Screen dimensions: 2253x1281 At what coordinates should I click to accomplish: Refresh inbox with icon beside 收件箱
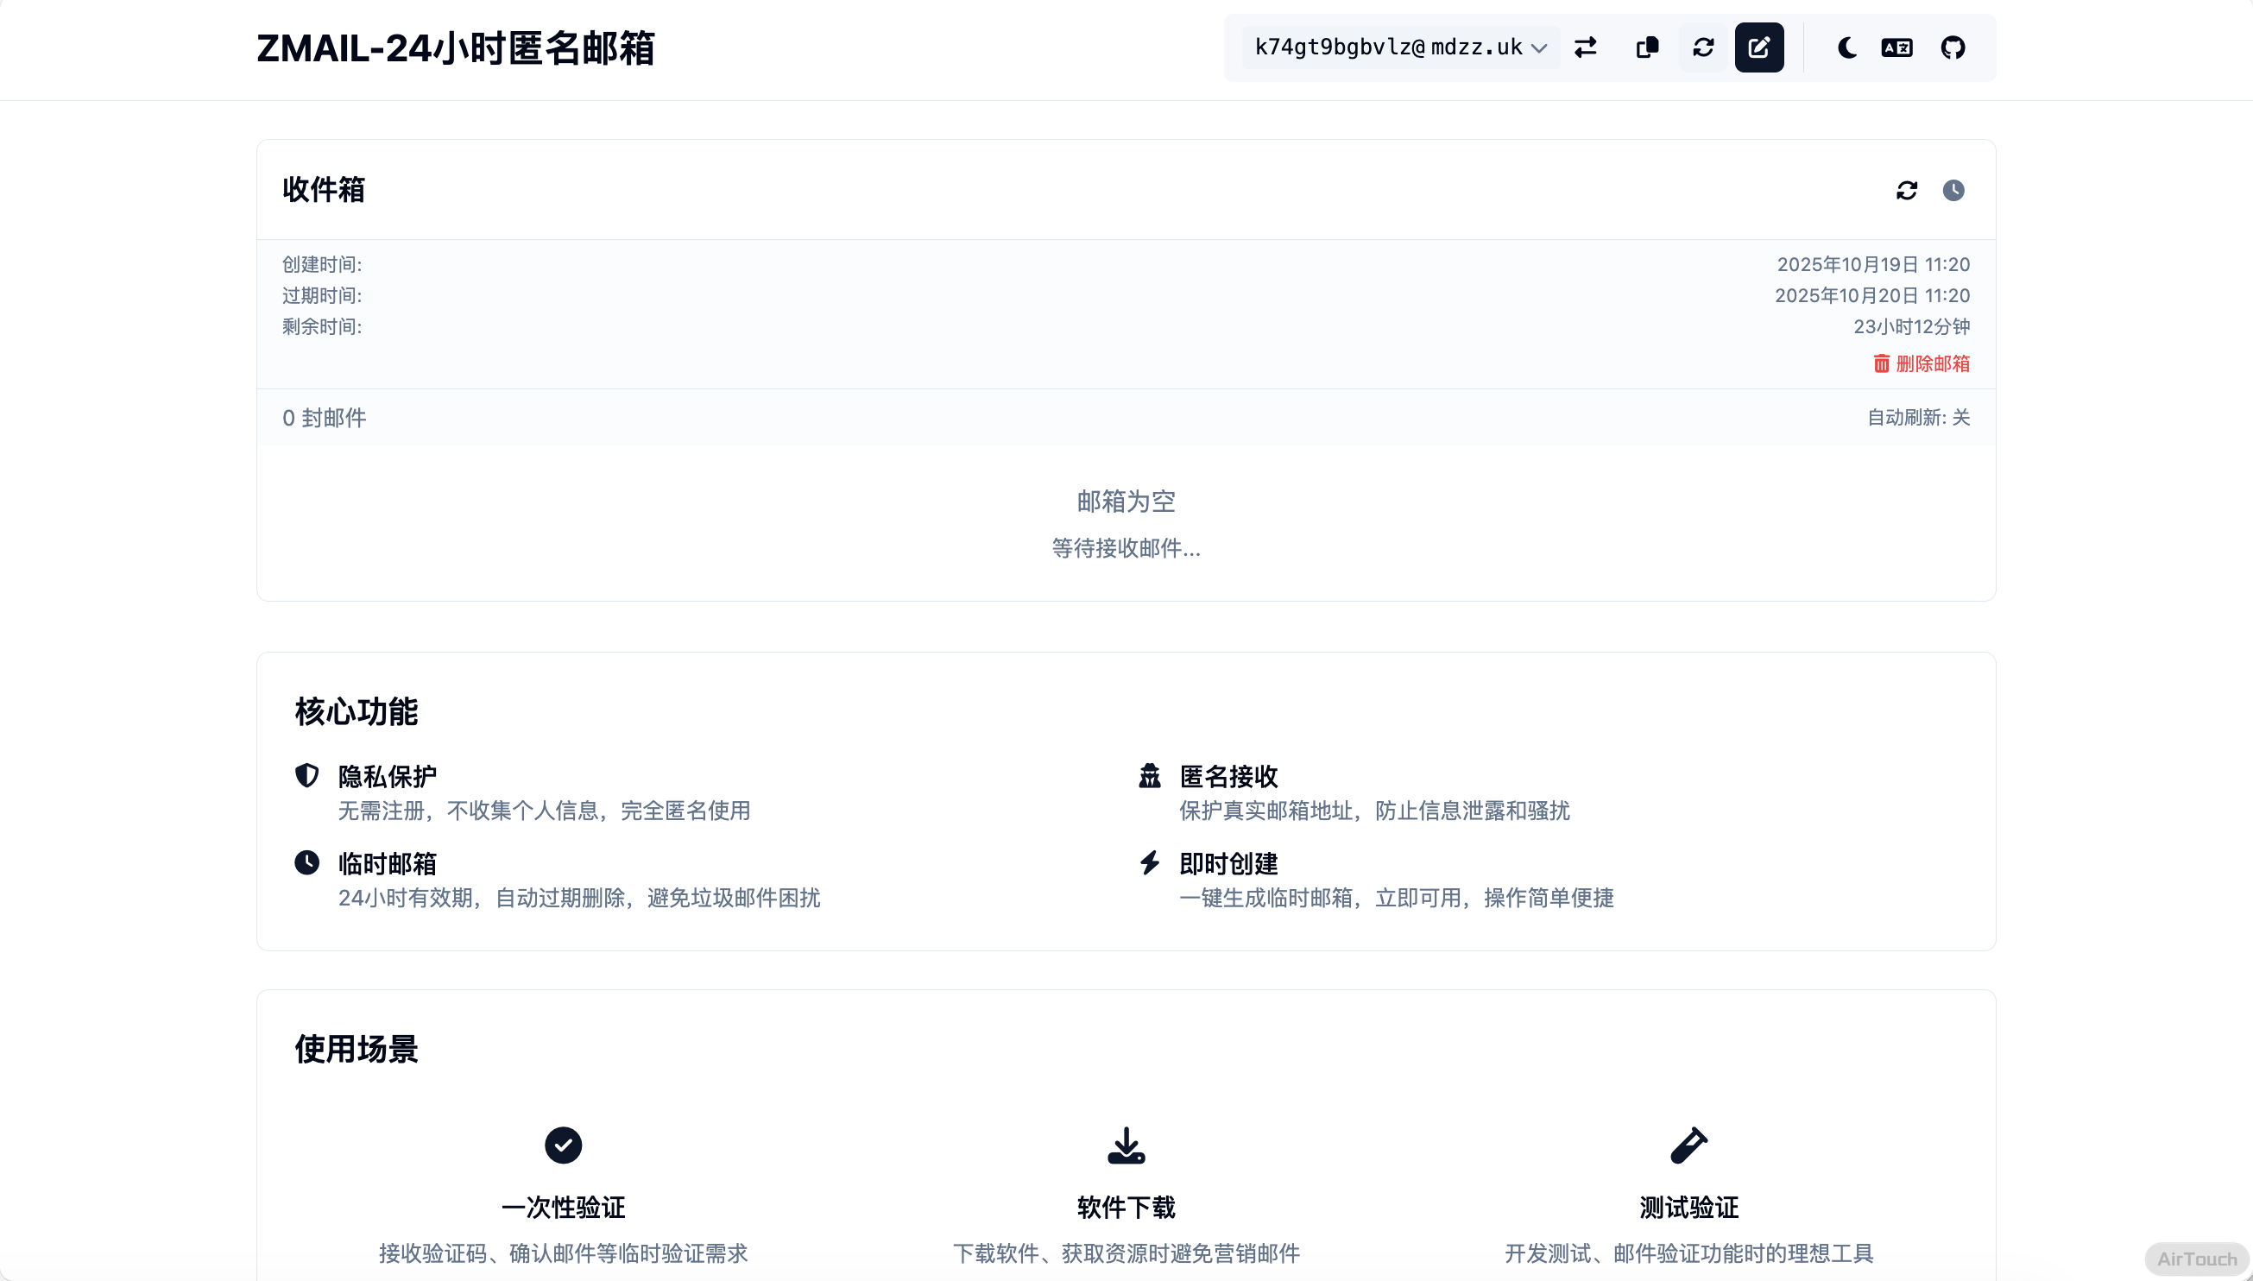pos(1906,190)
